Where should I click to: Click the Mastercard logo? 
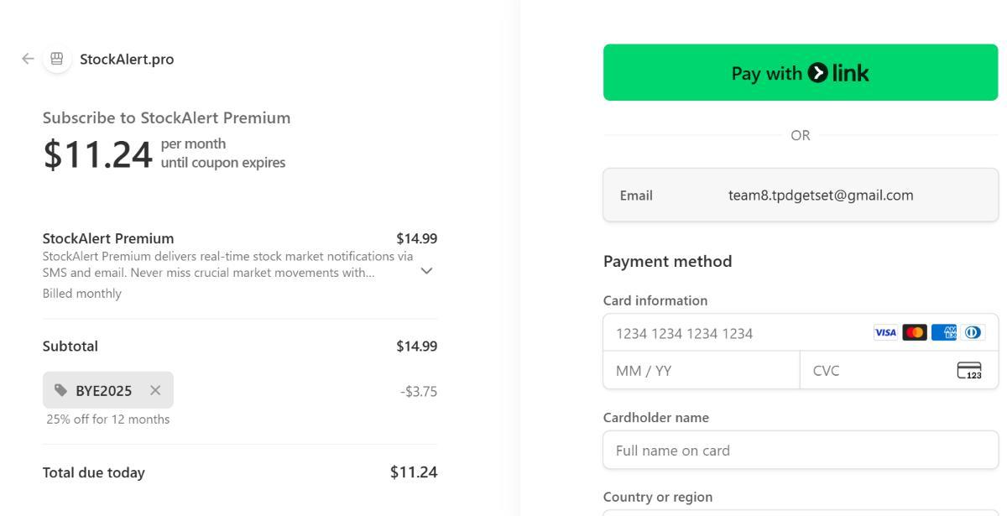(x=914, y=332)
